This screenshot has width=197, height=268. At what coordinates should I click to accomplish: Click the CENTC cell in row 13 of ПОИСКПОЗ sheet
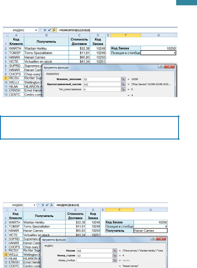point(16,95)
